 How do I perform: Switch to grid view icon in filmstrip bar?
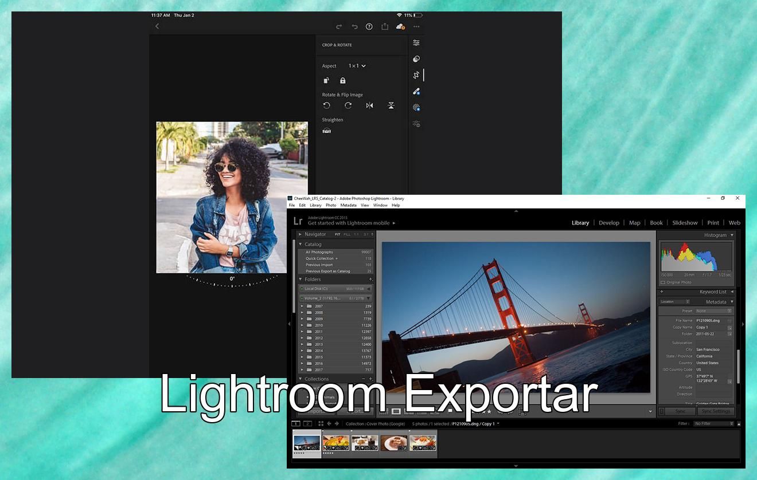pyautogui.click(x=321, y=424)
